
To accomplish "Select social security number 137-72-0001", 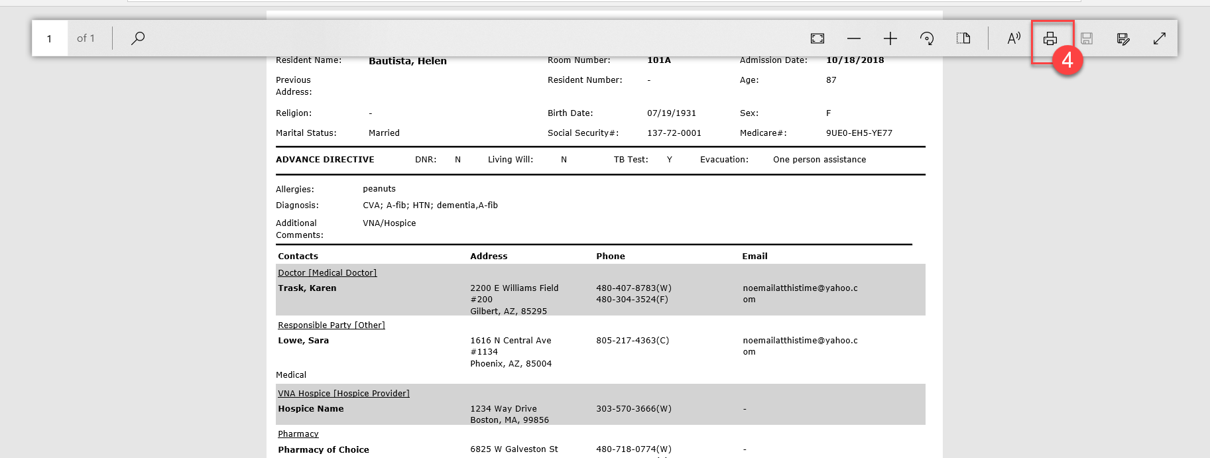I will pos(674,133).
